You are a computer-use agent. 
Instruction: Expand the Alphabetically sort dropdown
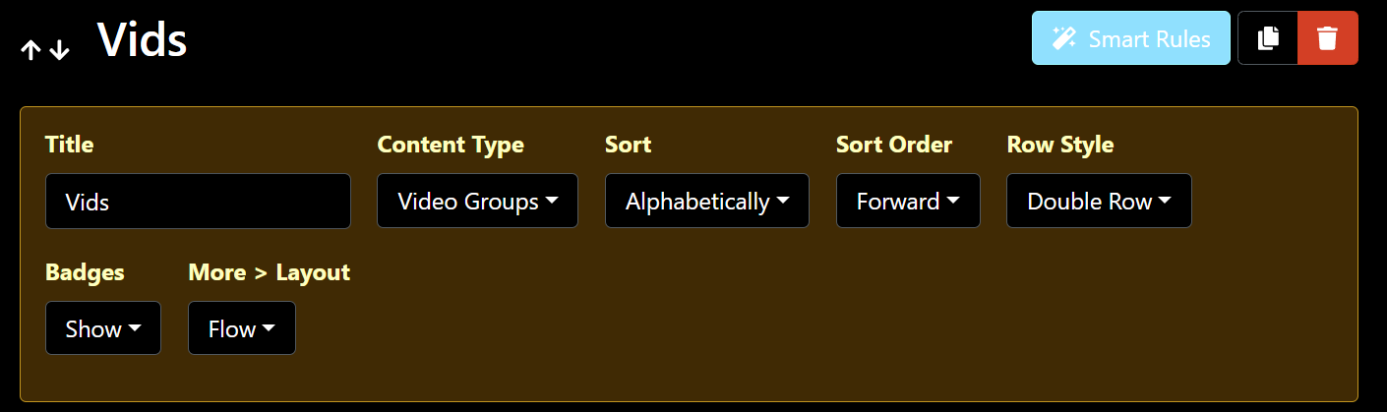(x=706, y=202)
